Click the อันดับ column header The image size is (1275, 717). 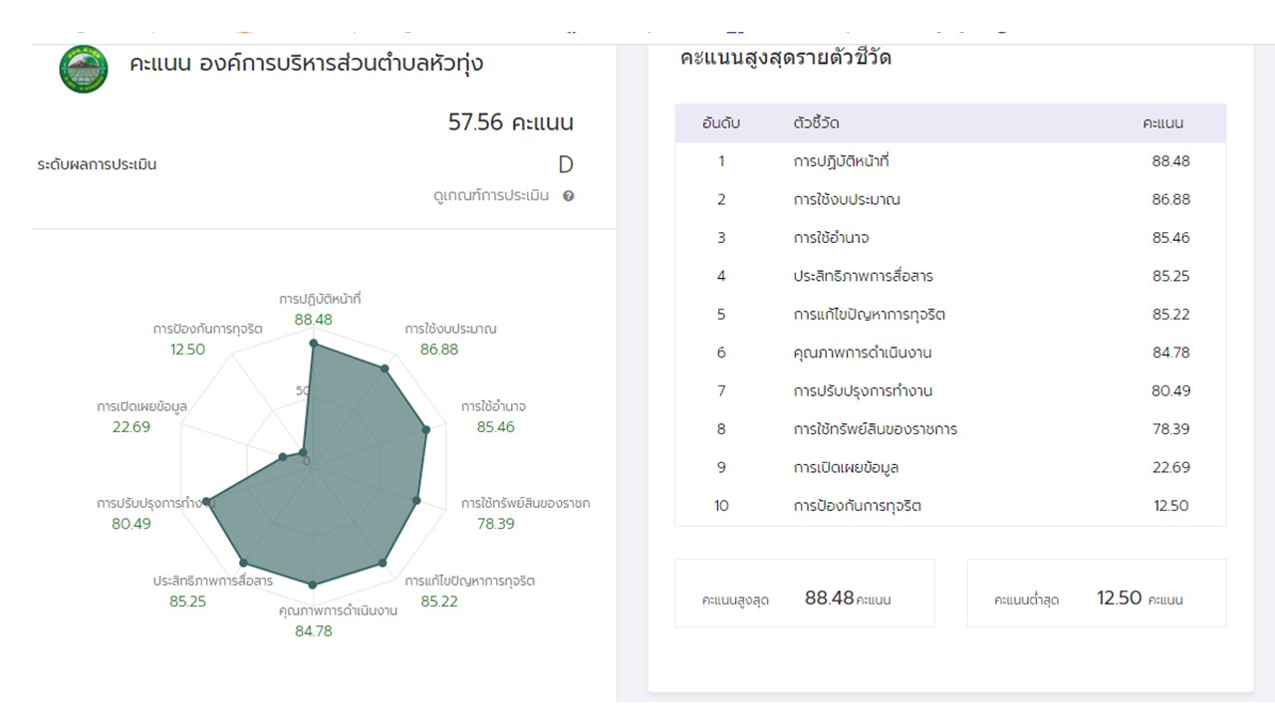coord(721,123)
